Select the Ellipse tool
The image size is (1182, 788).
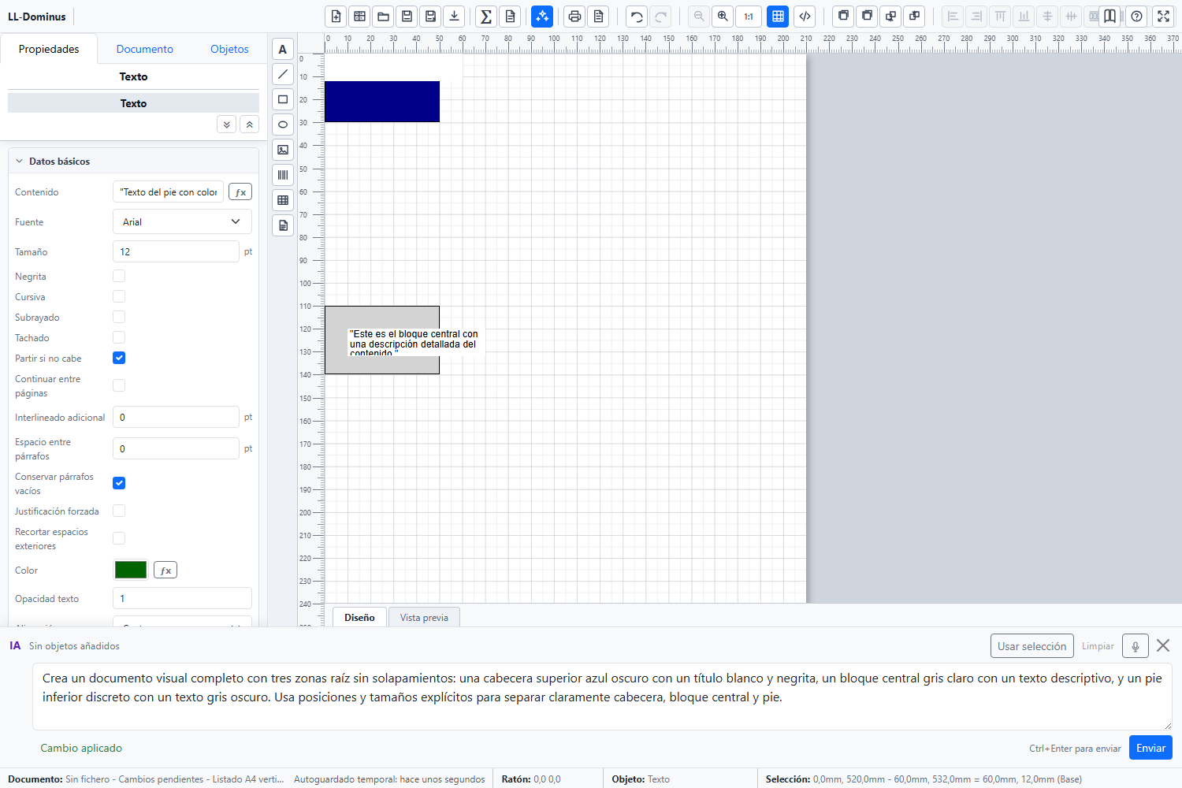(x=283, y=125)
